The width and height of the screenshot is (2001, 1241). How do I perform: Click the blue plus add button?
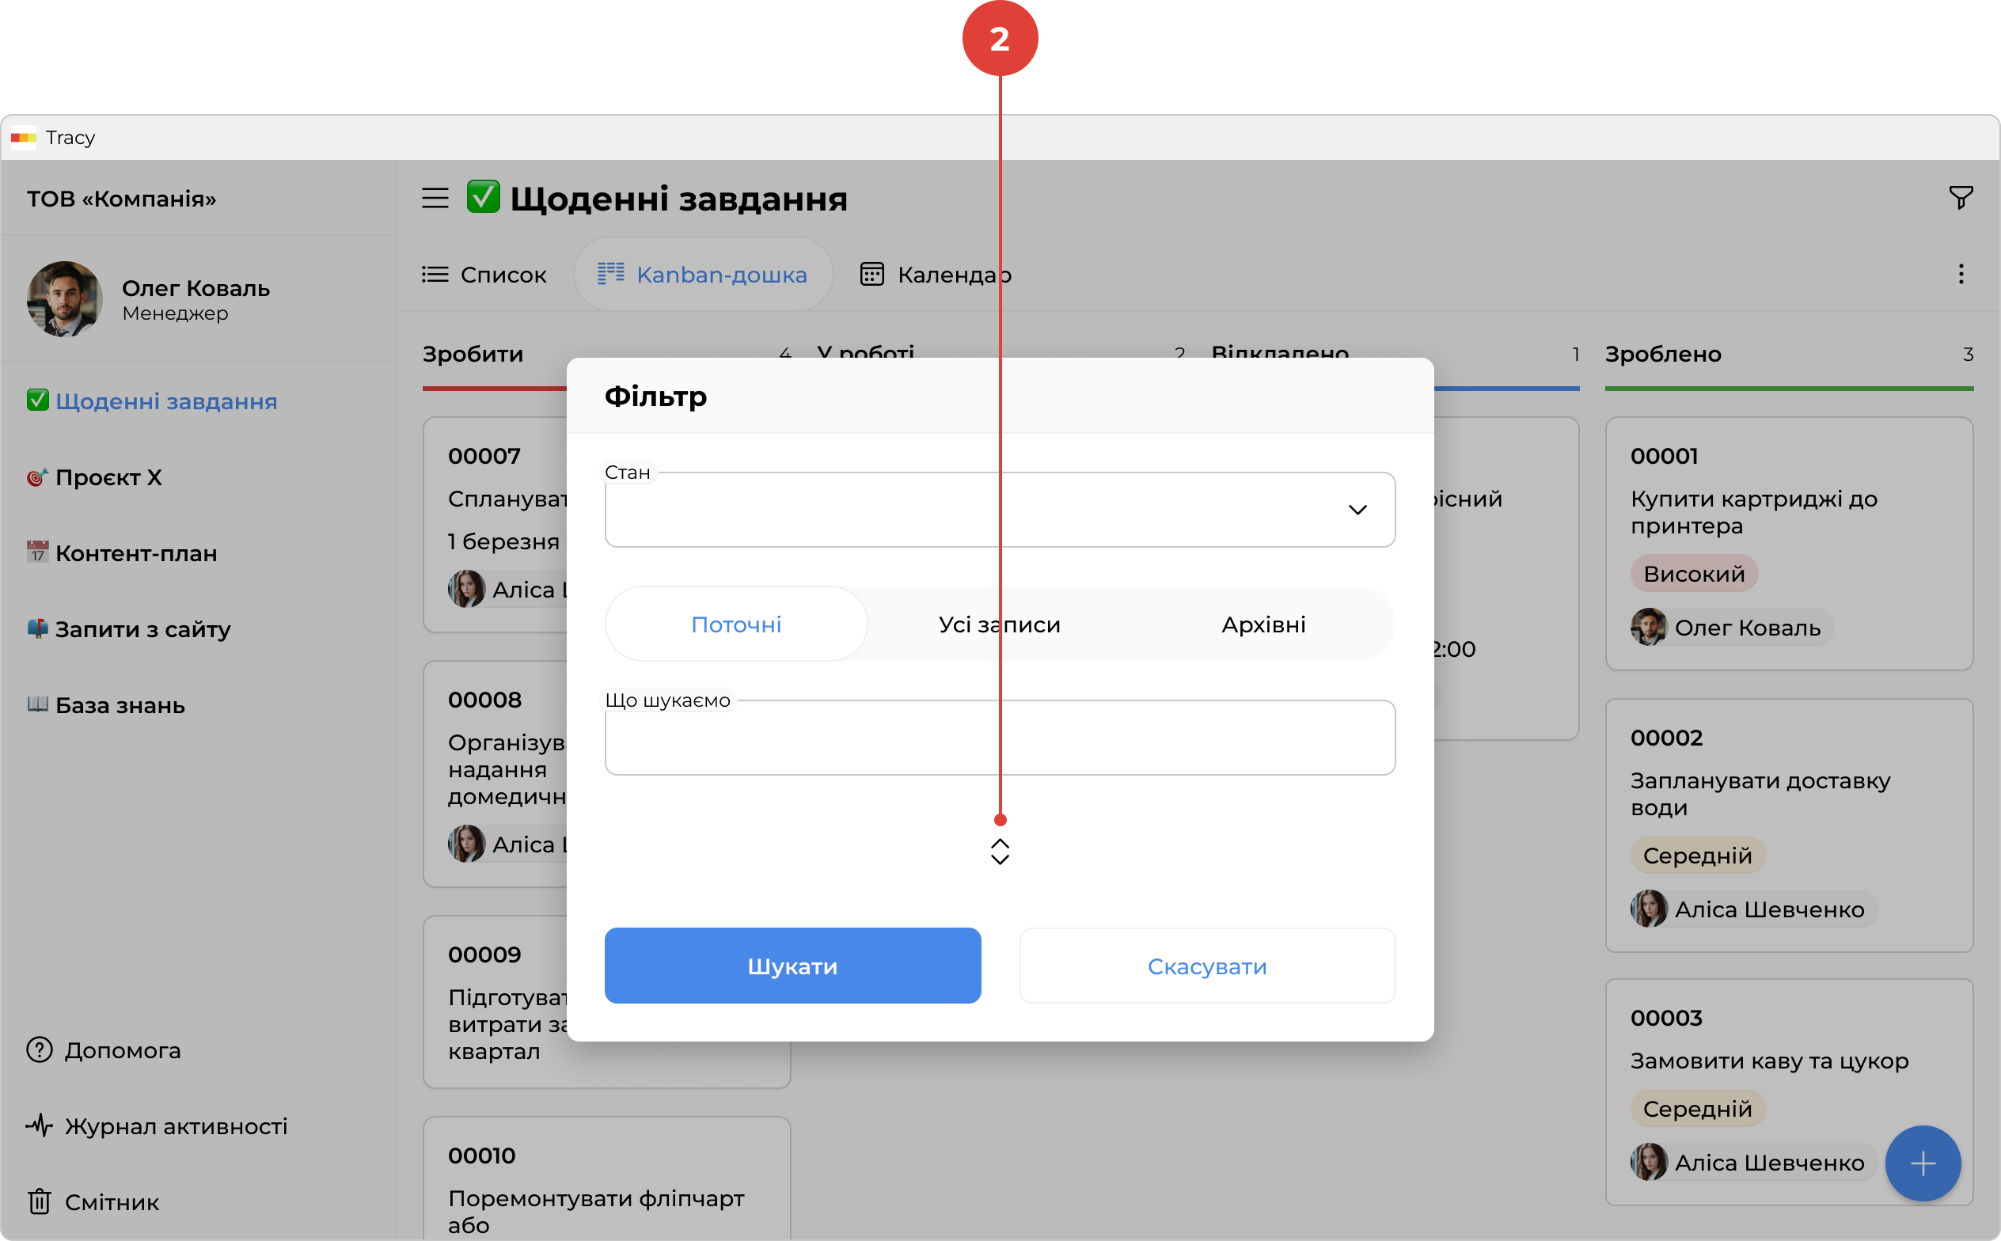1922,1162
